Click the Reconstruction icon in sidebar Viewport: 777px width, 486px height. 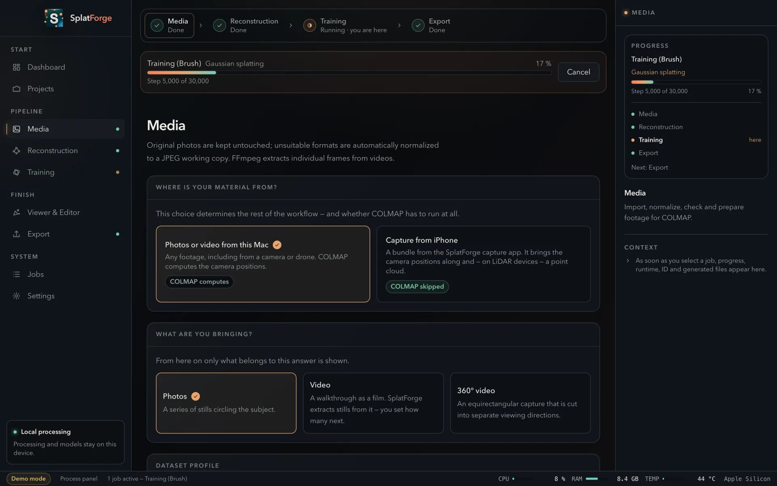coord(16,151)
